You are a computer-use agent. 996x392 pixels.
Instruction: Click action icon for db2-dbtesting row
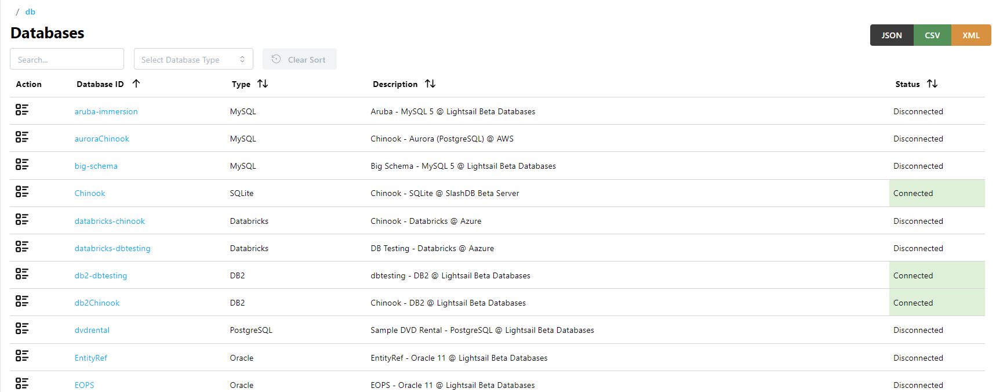pos(22,274)
